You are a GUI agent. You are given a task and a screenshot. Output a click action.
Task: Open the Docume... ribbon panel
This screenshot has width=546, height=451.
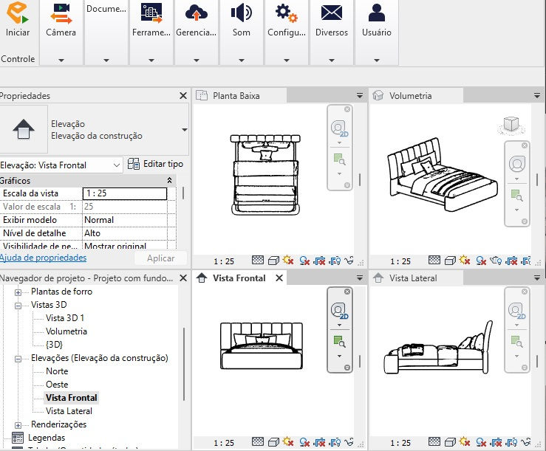pyautogui.click(x=106, y=32)
